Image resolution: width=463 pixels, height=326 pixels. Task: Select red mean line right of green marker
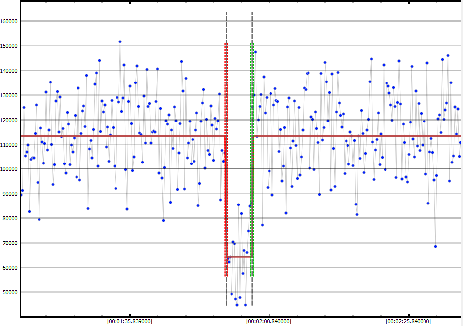pyautogui.click(x=355, y=136)
